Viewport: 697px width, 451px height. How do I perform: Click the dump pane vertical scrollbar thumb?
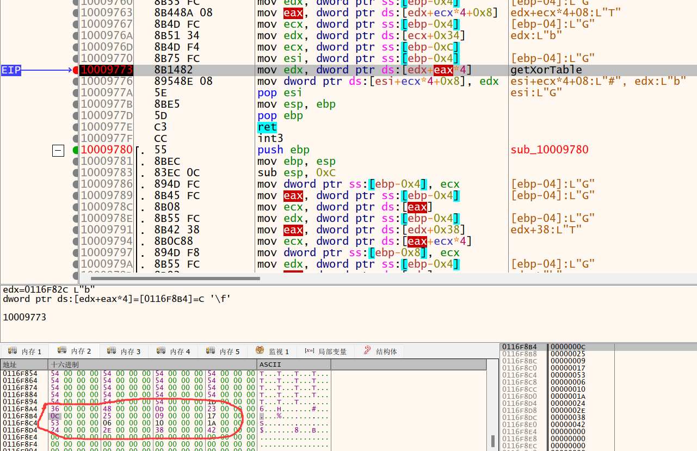[x=494, y=440]
